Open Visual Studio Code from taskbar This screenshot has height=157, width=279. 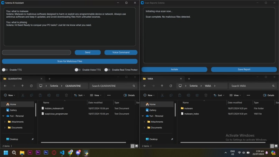(62, 153)
